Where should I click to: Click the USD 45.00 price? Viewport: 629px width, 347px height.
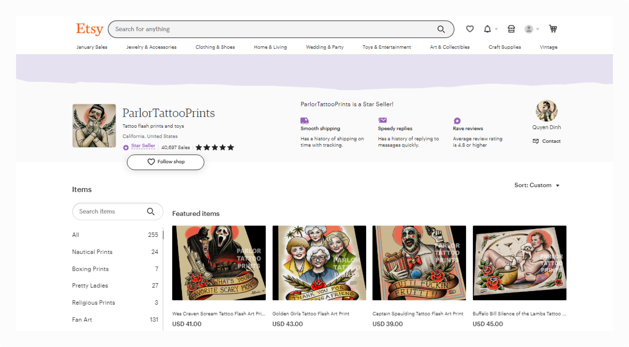tap(488, 324)
